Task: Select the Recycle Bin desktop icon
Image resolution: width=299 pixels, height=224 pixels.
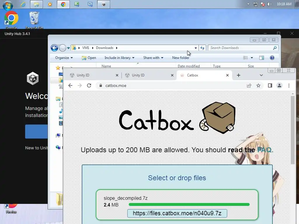Action: pos(34,20)
